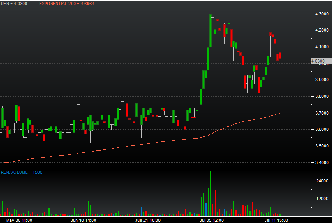332x223 pixels.
Task: Click the blue volume bar near Jun 21
Action: [141, 211]
